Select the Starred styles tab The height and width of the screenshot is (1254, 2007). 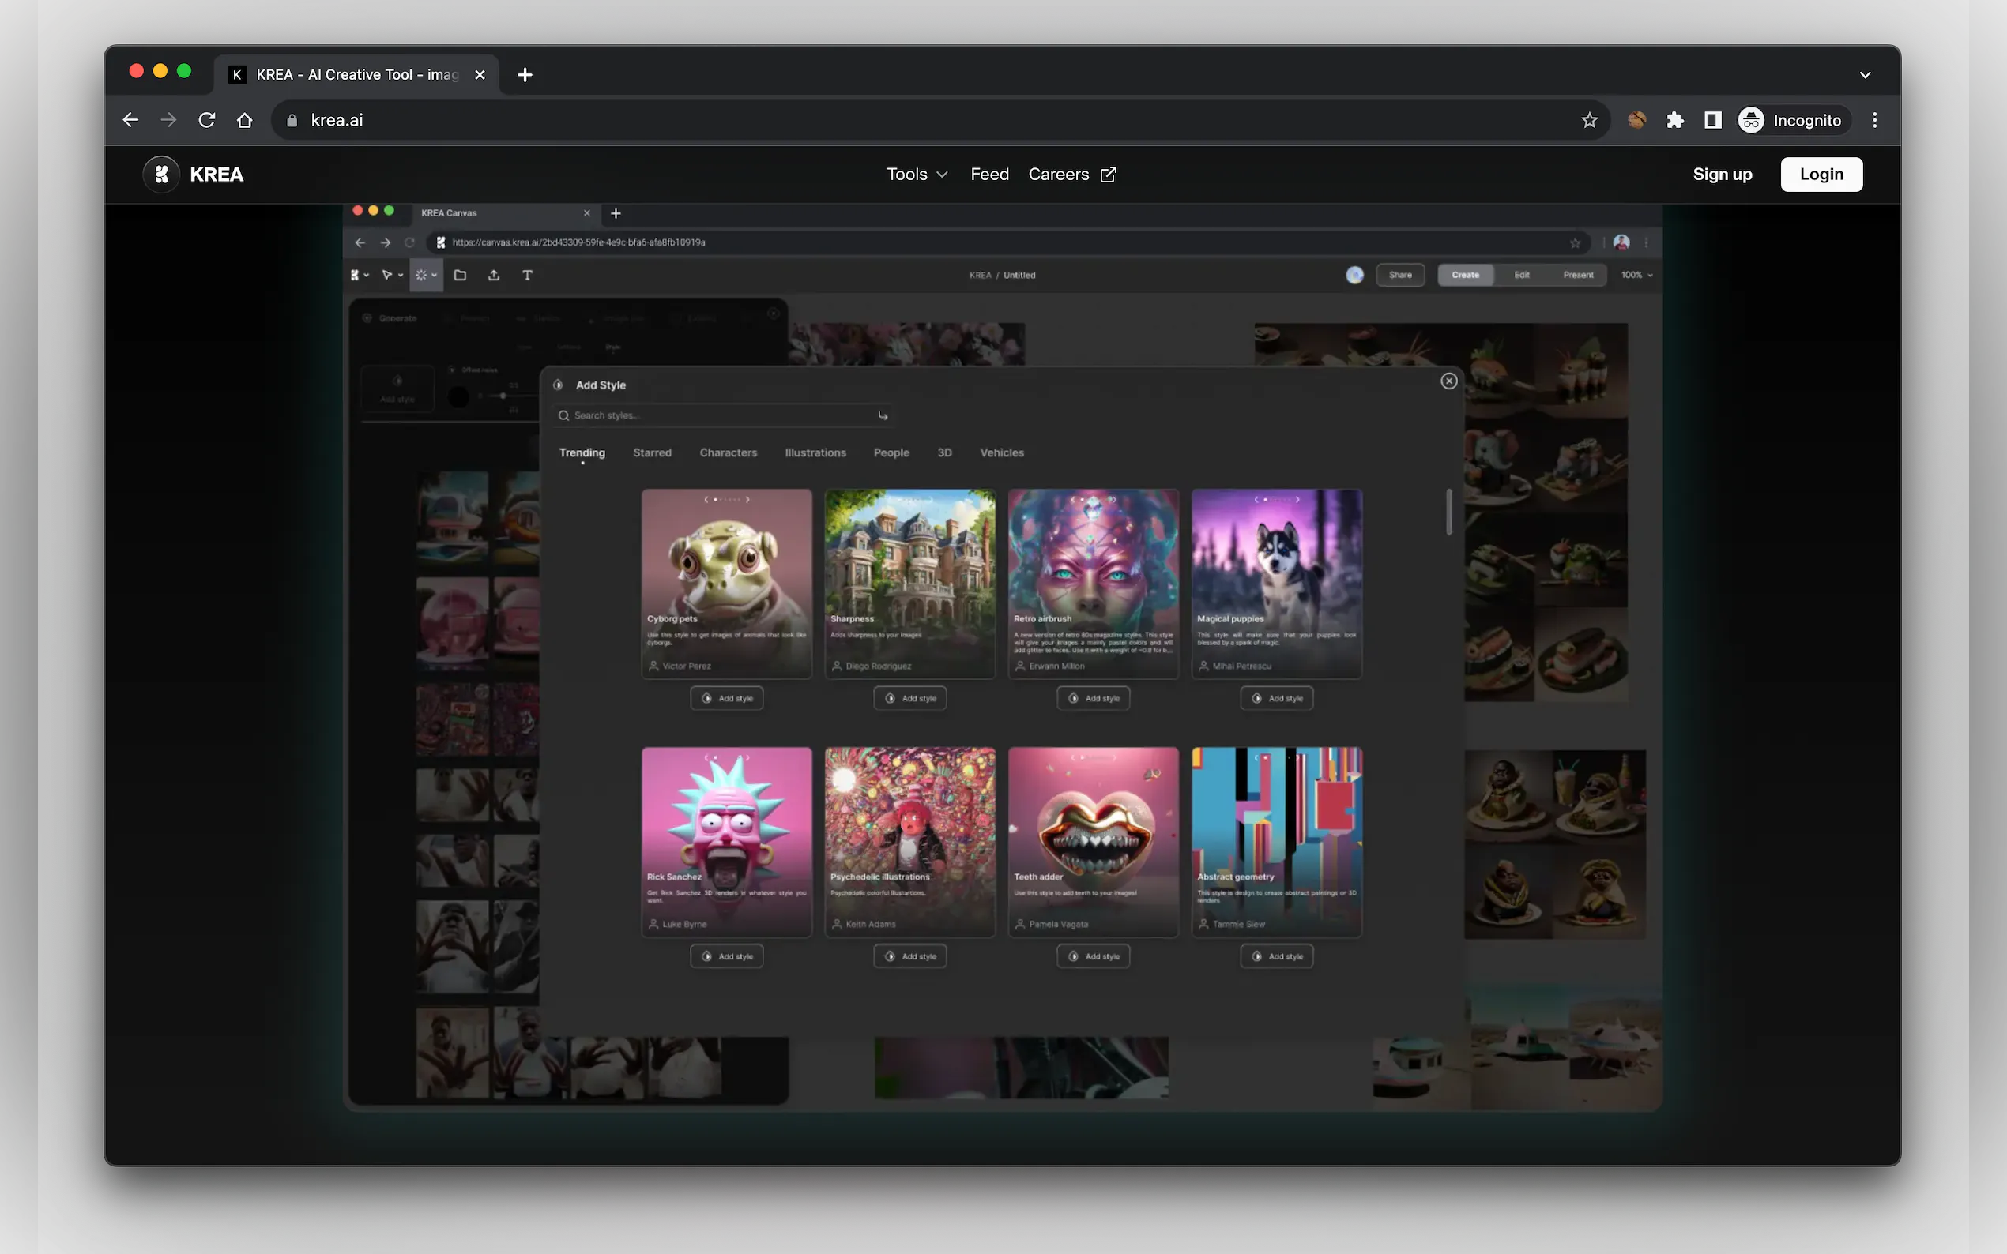(652, 452)
